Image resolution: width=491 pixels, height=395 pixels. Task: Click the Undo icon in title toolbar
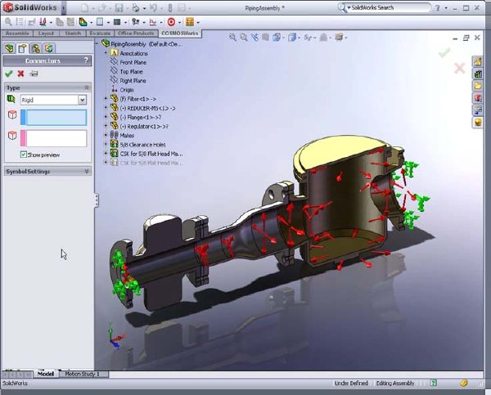153,7
